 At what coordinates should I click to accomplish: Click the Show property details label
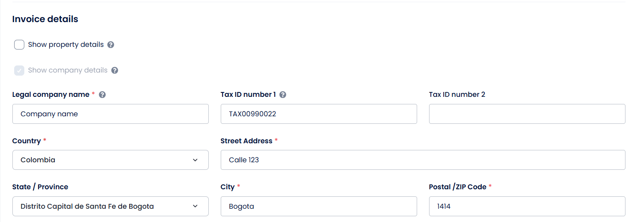(x=66, y=45)
